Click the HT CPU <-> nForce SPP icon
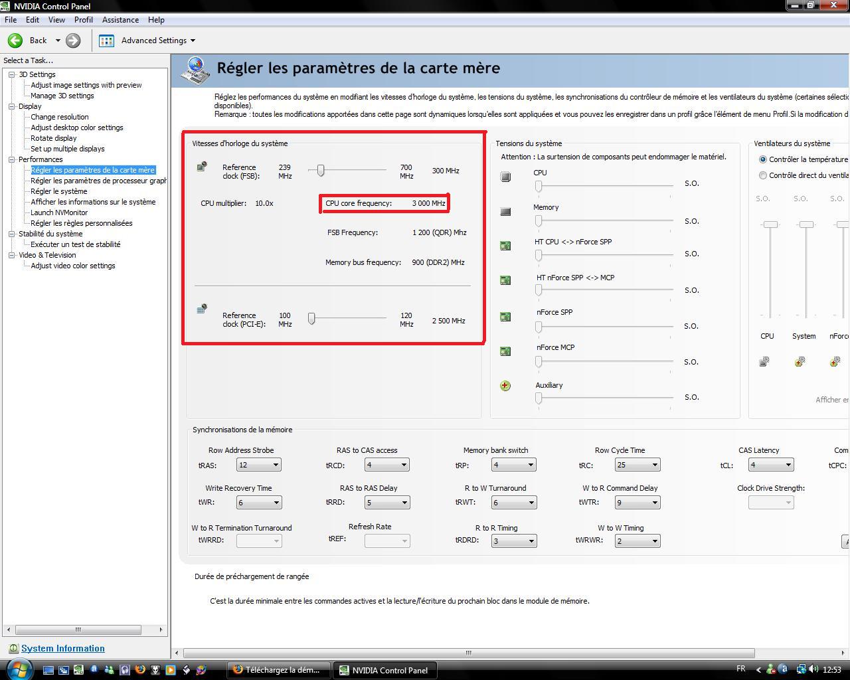Screen dimensions: 850x680 (x=505, y=246)
